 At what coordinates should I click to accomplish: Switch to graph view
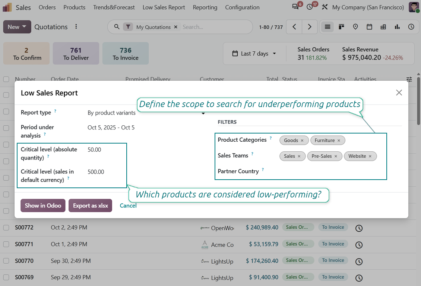397,27
